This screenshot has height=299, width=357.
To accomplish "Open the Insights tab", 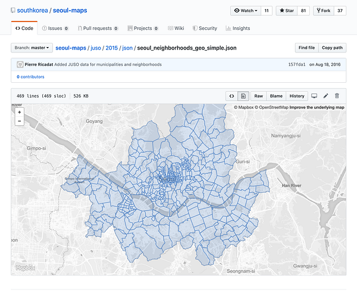I will coord(237,28).
